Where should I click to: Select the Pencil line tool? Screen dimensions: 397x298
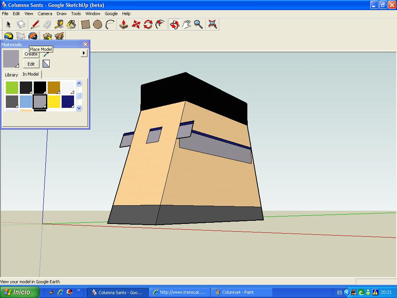35,24
